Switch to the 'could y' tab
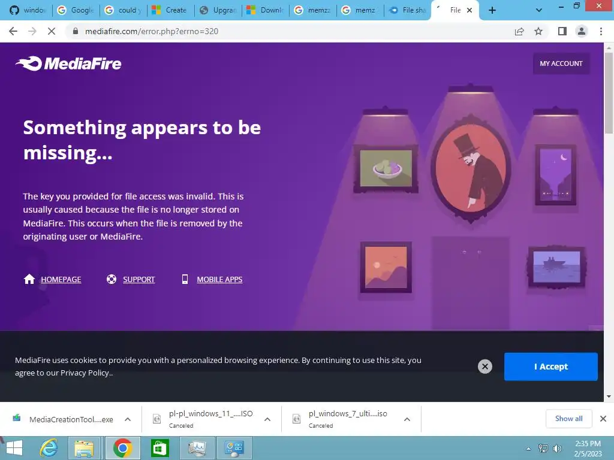Screen dimensions: 614x460 (123, 10)
